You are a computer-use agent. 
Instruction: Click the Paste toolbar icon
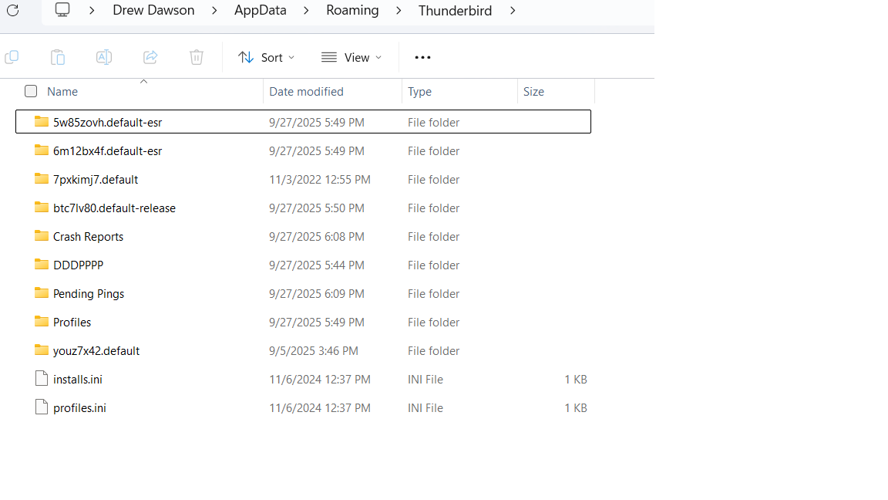[x=58, y=57]
